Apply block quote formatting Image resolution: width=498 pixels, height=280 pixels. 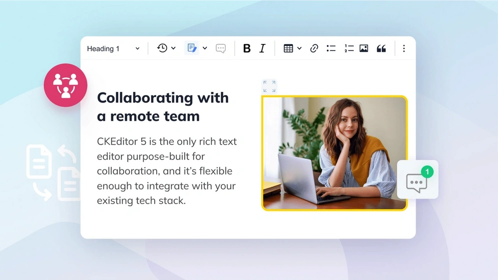[x=381, y=48]
